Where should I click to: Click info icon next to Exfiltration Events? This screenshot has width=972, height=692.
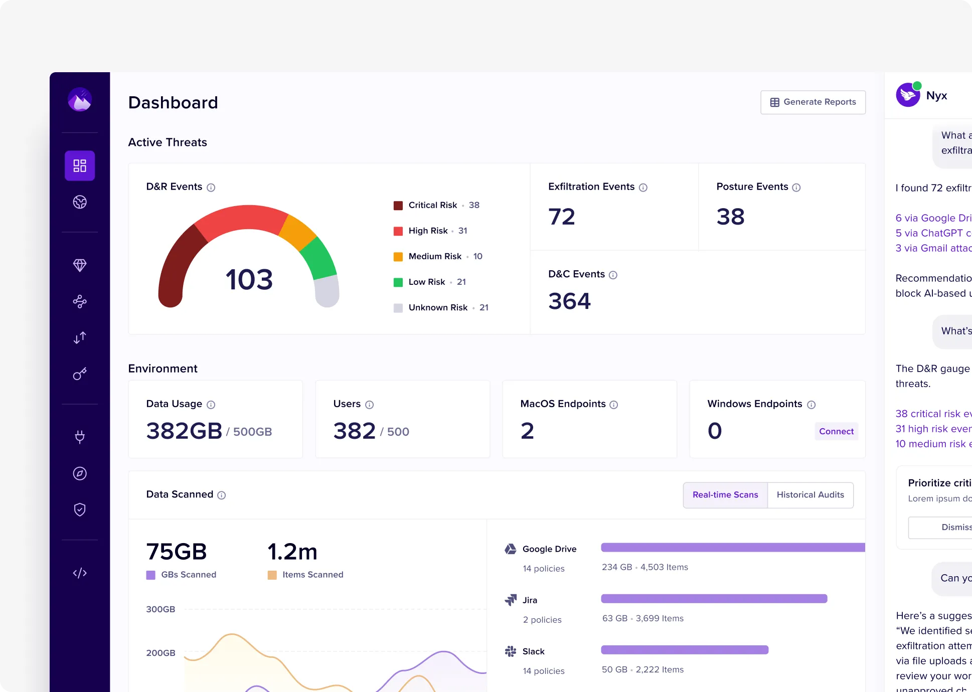[x=643, y=188]
